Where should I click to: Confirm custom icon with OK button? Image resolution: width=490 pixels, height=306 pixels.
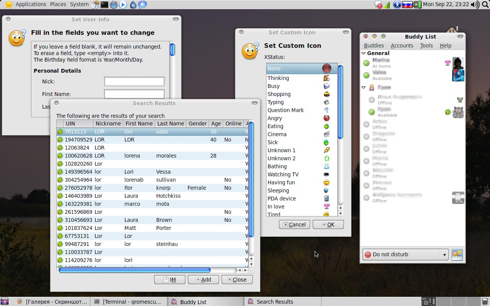coord(328,225)
